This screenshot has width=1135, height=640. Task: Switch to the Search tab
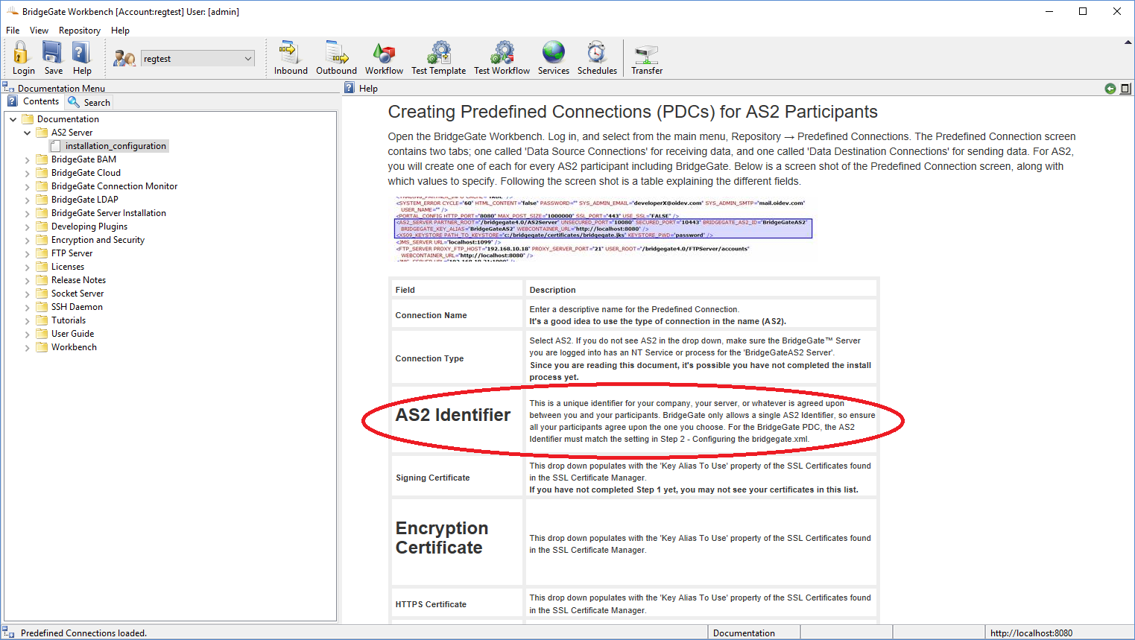[x=89, y=102]
